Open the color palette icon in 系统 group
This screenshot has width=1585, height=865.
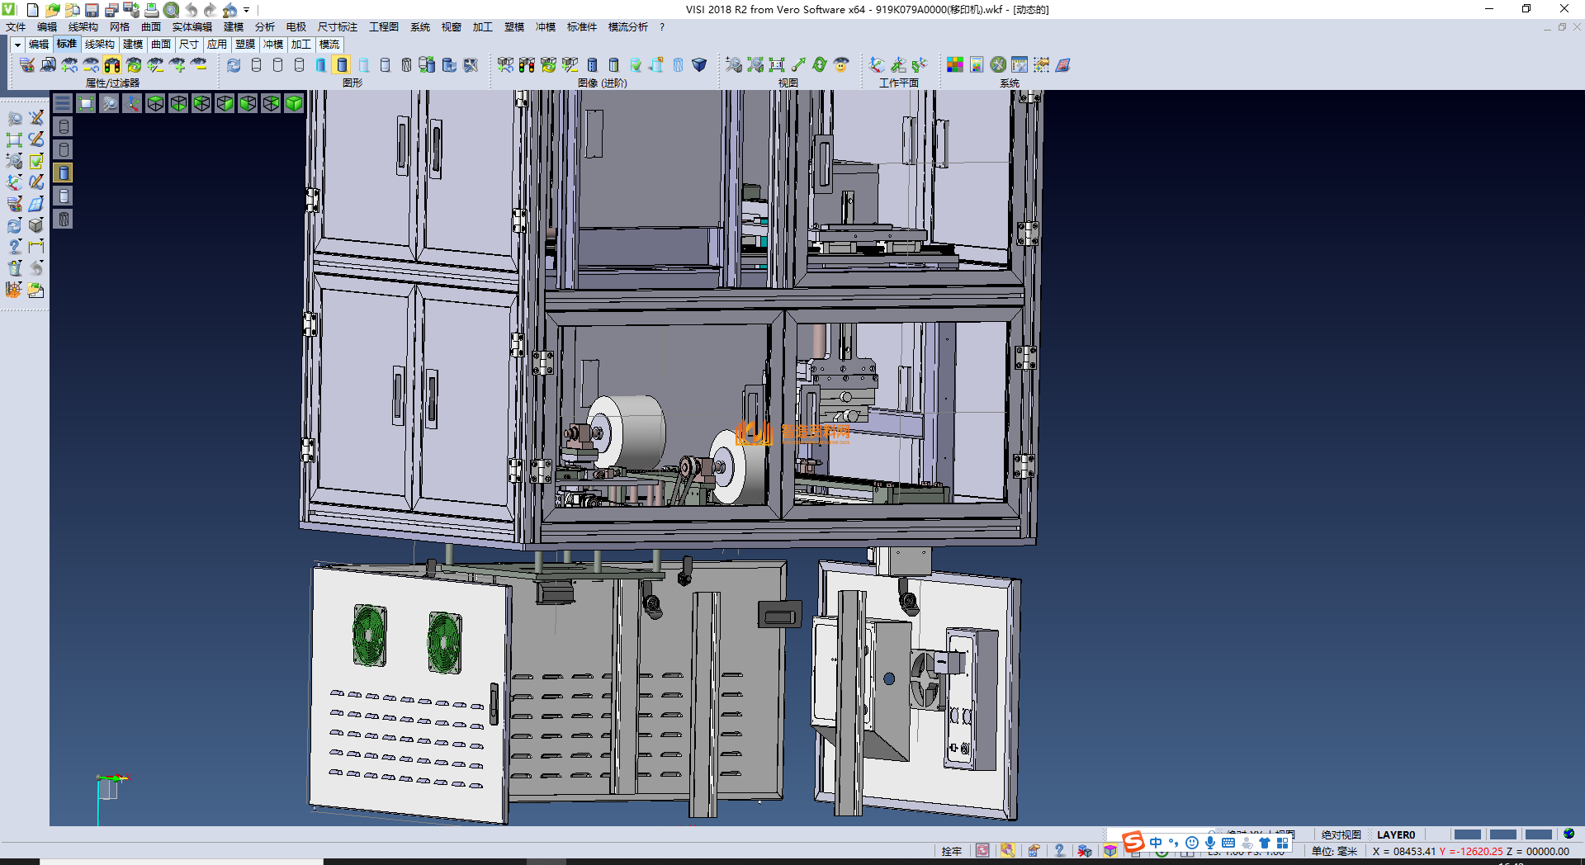click(955, 64)
